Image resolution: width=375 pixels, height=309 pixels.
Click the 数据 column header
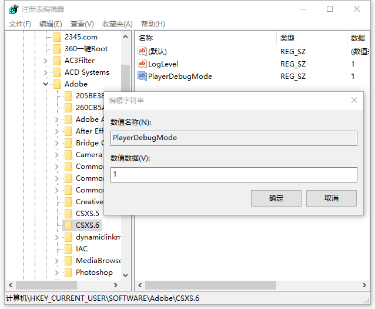(358, 38)
